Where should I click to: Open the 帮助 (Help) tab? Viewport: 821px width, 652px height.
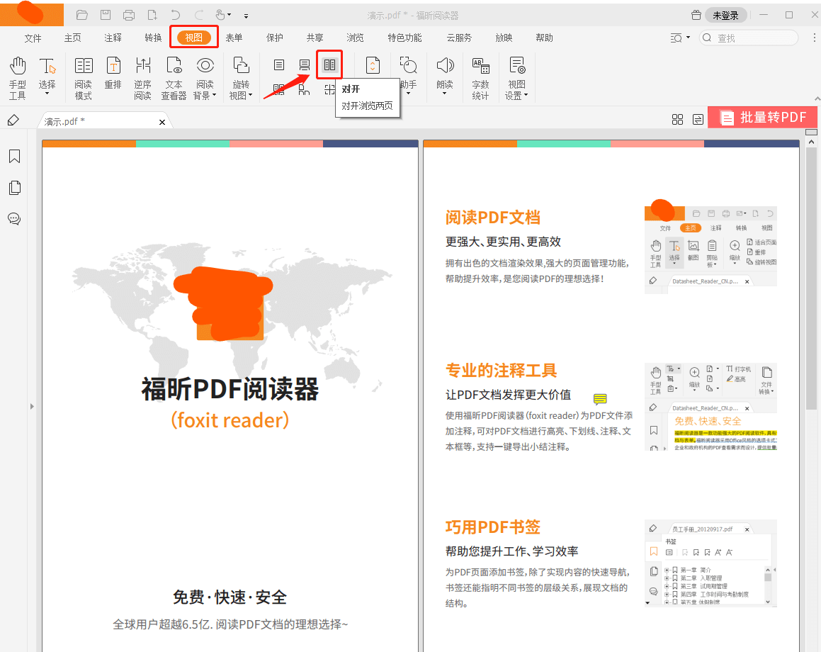(544, 38)
